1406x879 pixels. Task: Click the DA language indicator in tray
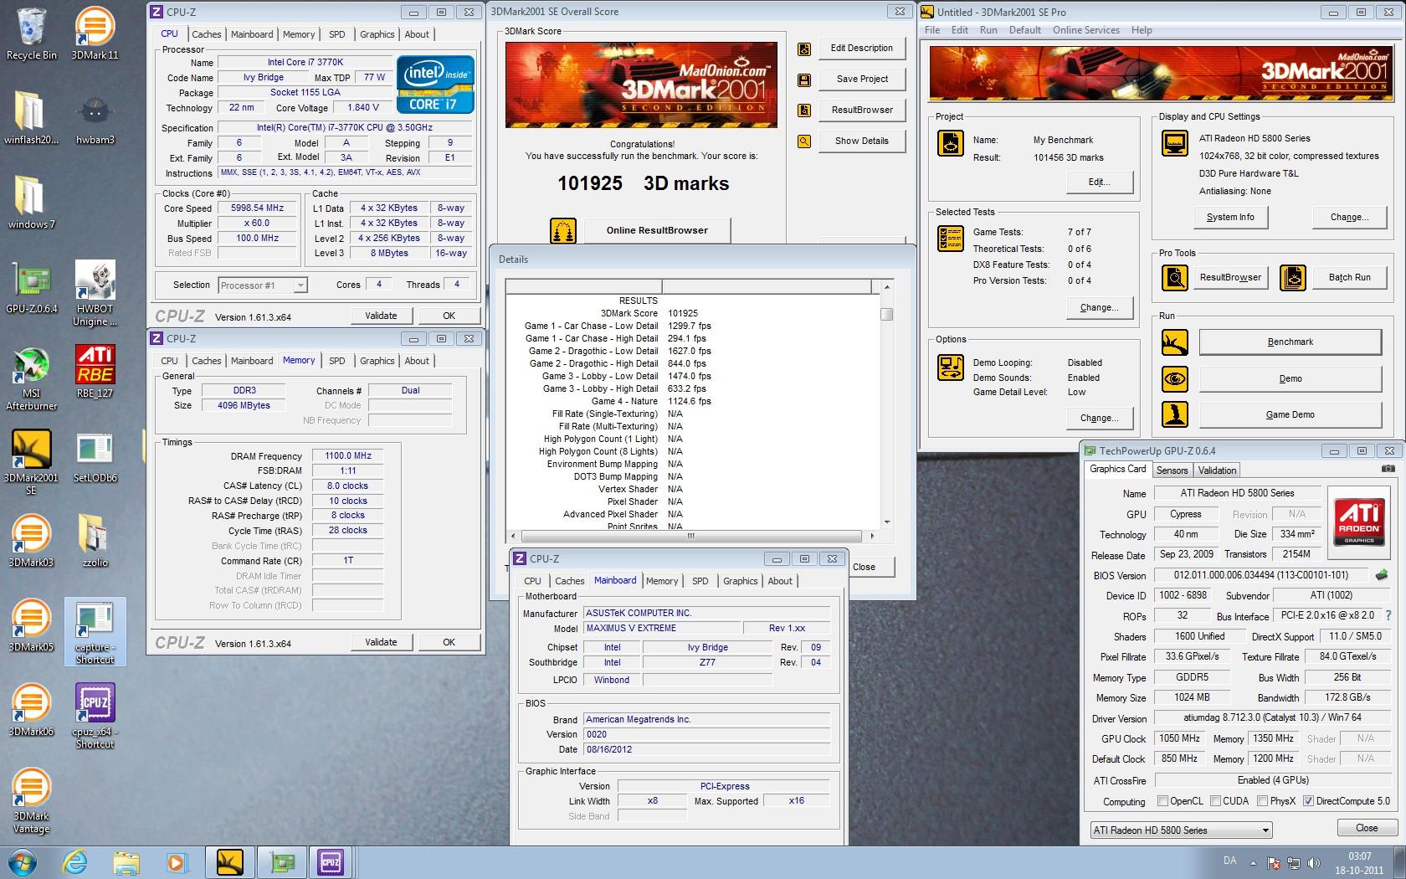[x=1229, y=861]
